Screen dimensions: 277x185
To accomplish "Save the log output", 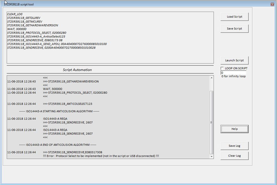I will click(x=234, y=146).
